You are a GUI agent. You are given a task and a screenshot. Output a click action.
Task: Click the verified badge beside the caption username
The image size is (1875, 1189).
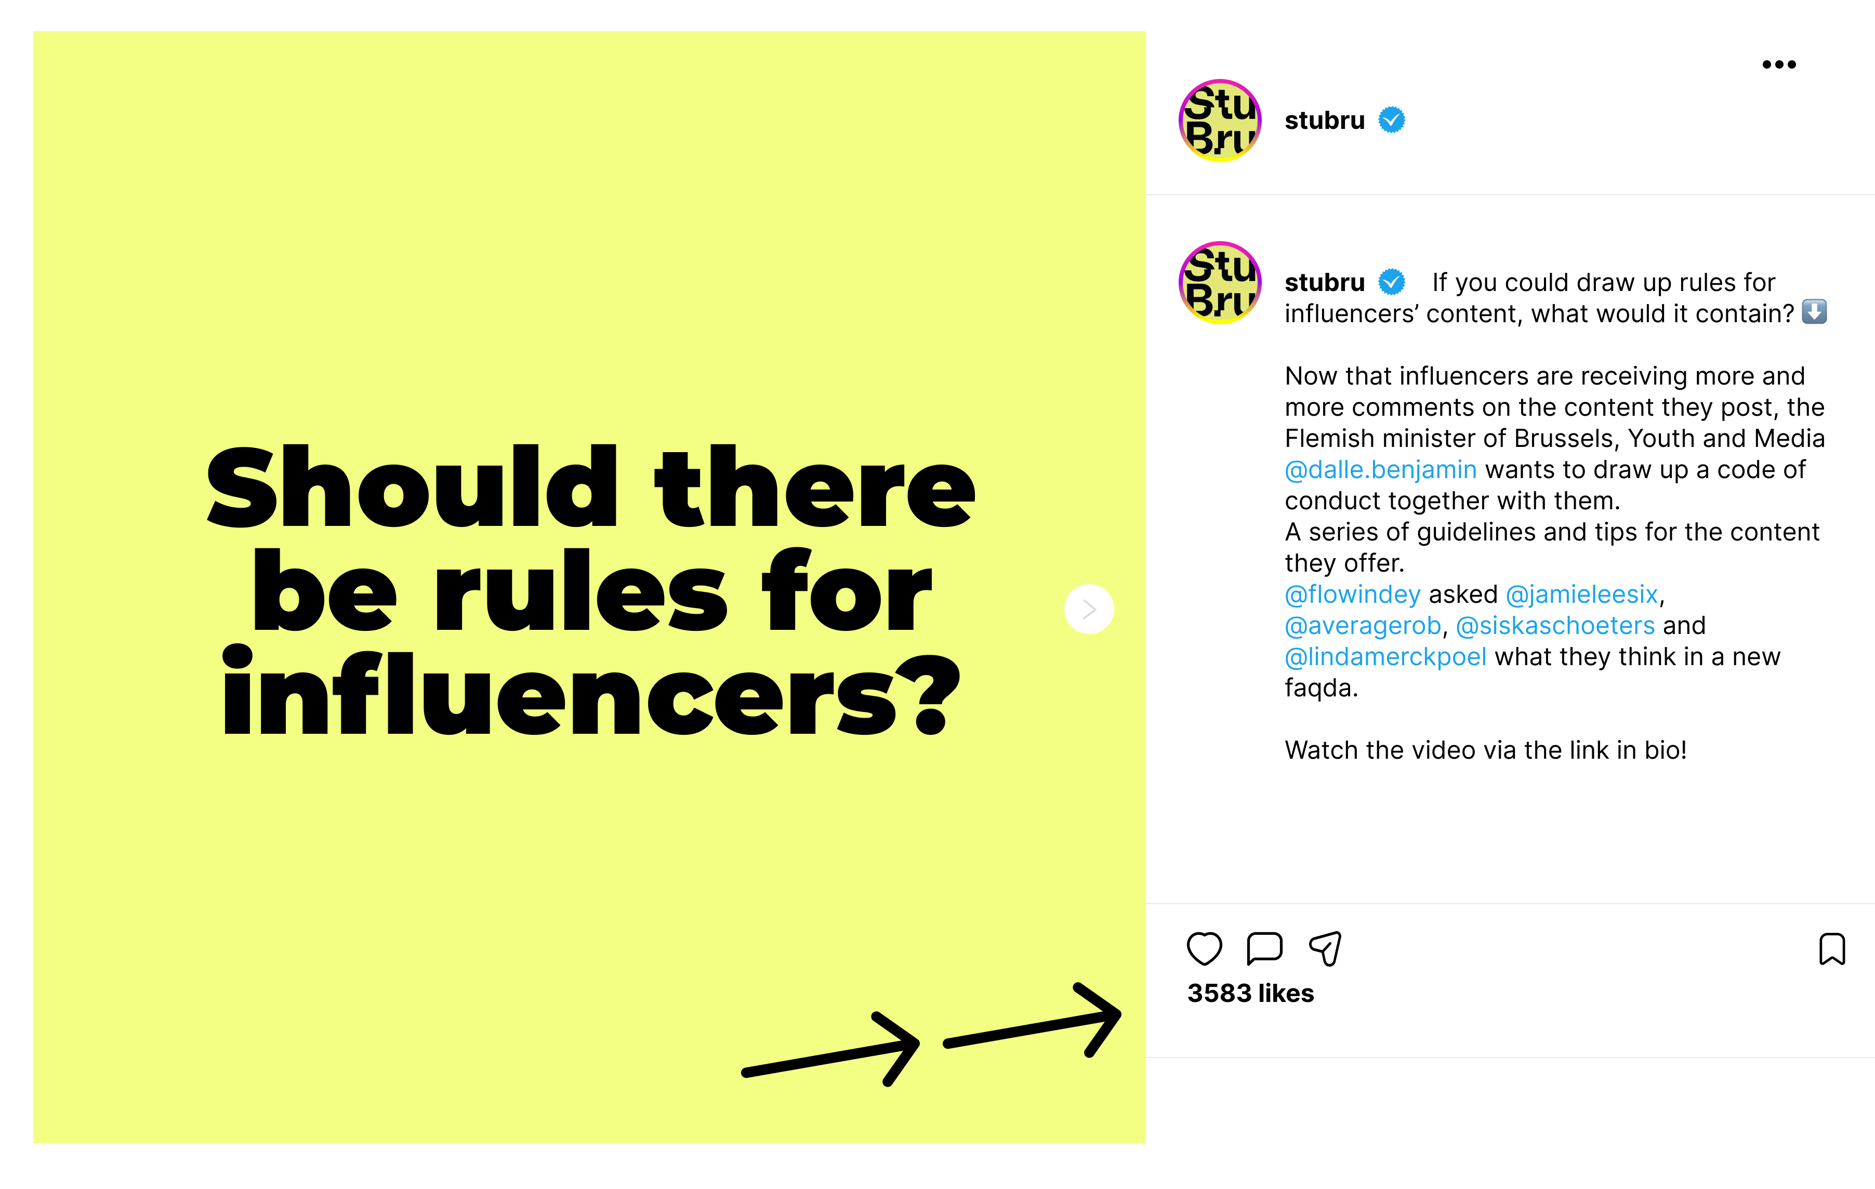click(1393, 283)
